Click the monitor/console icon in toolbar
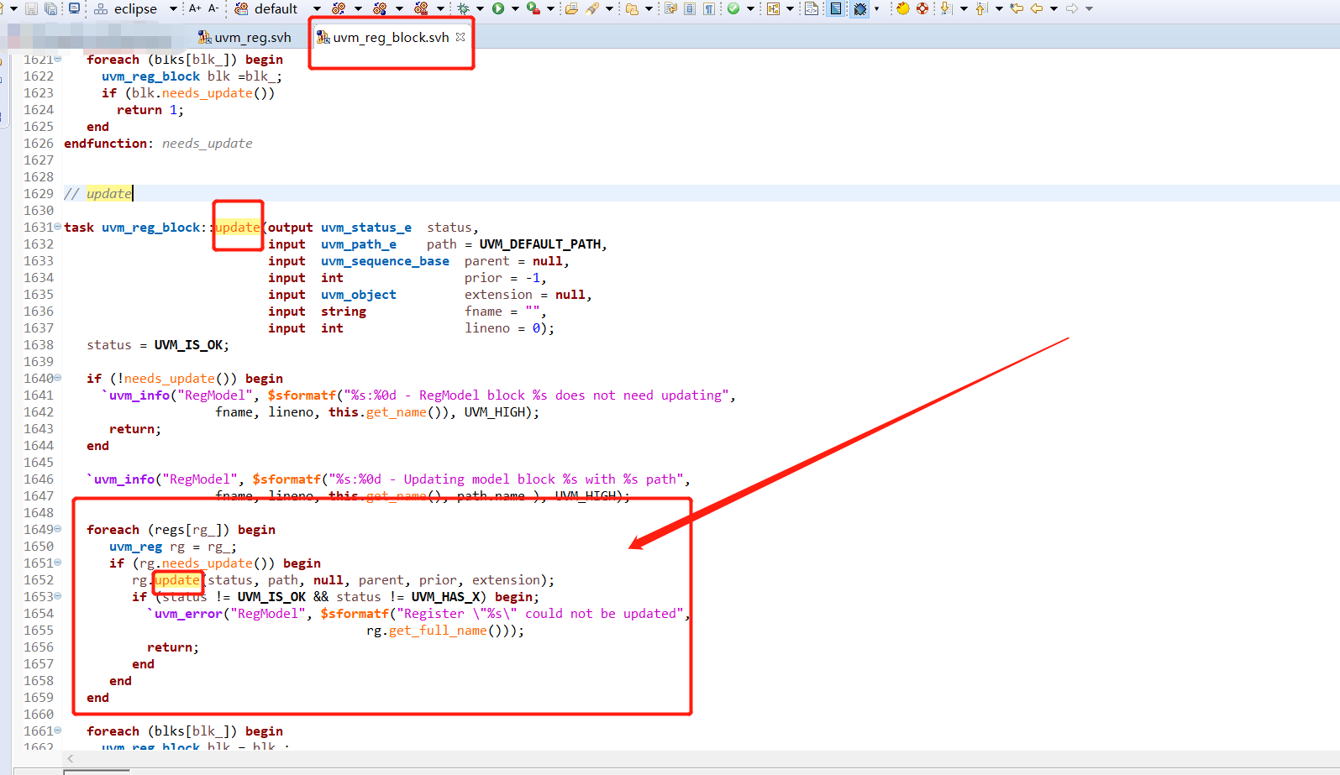1340x775 pixels. [74, 8]
